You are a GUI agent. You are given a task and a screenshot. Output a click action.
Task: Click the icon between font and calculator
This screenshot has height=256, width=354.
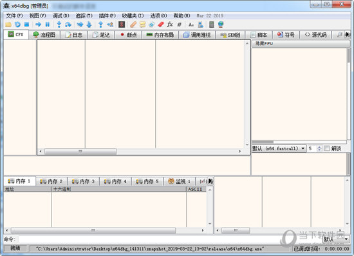200,25
